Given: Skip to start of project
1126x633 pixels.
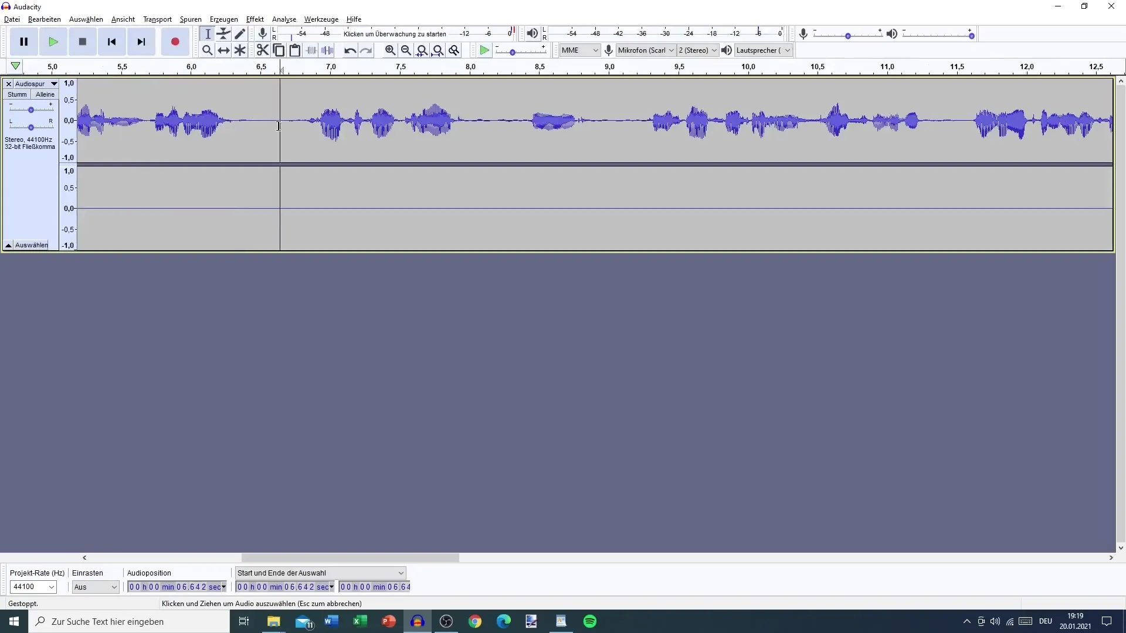Looking at the screenshot, I should coord(112,42).
